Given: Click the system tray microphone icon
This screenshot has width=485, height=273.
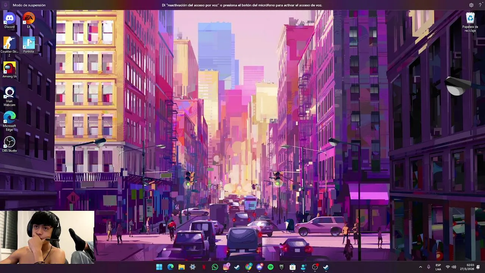Looking at the screenshot, I should 429,267.
